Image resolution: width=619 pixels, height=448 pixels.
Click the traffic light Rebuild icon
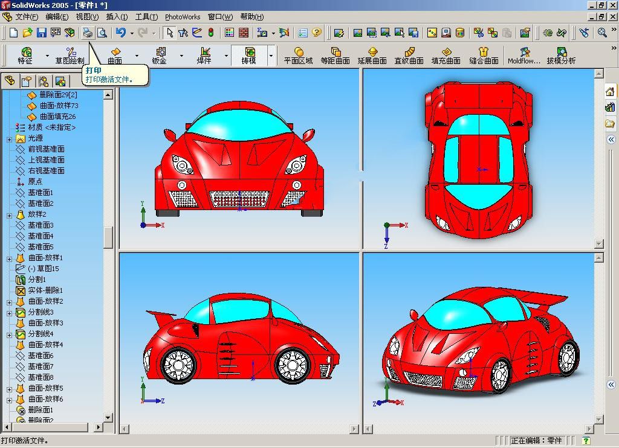click(211, 33)
